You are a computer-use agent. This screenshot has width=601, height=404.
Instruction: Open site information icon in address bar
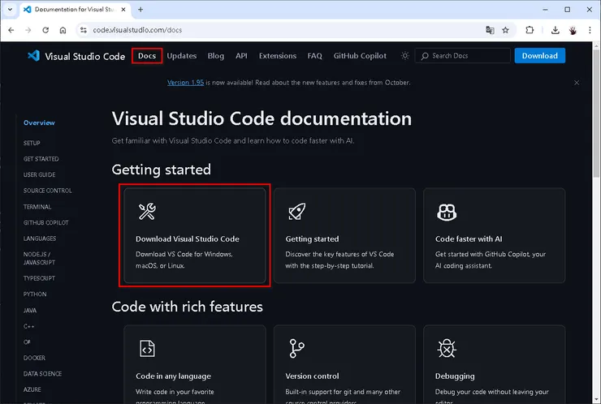[x=83, y=30]
